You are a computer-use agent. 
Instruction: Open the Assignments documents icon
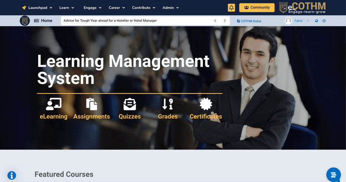pos(92,104)
